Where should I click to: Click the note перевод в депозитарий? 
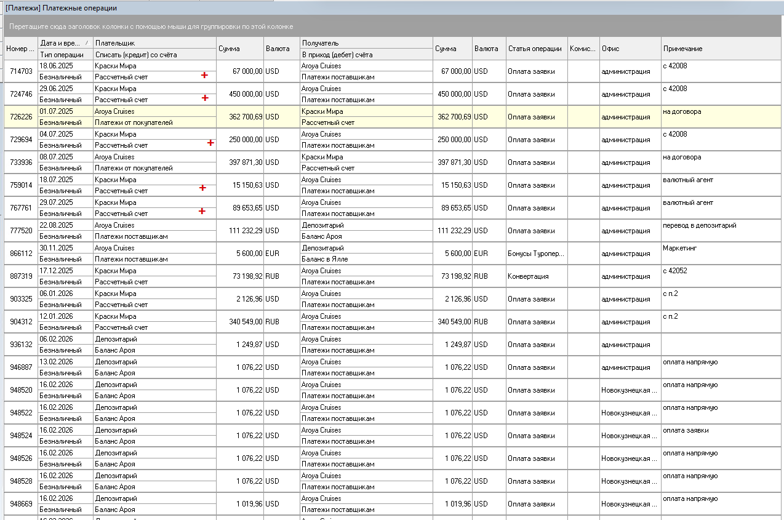pos(700,225)
